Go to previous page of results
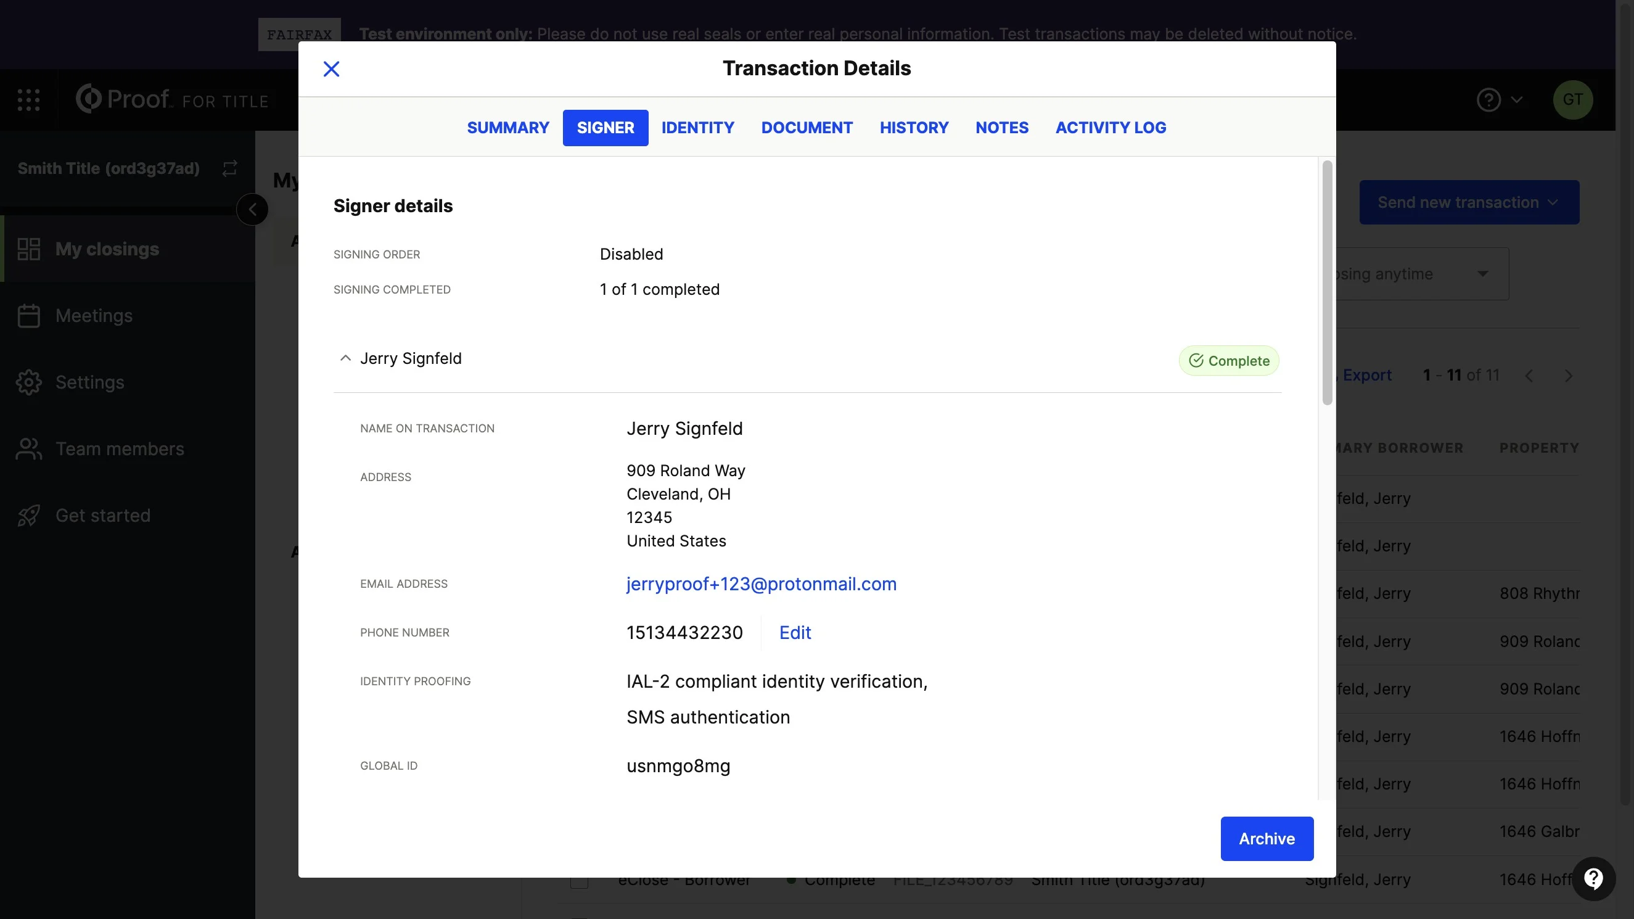Image resolution: width=1634 pixels, height=919 pixels. click(x=1529, y=376)
